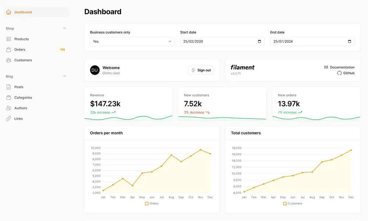Click the Products grid icon

click(9, 39)
